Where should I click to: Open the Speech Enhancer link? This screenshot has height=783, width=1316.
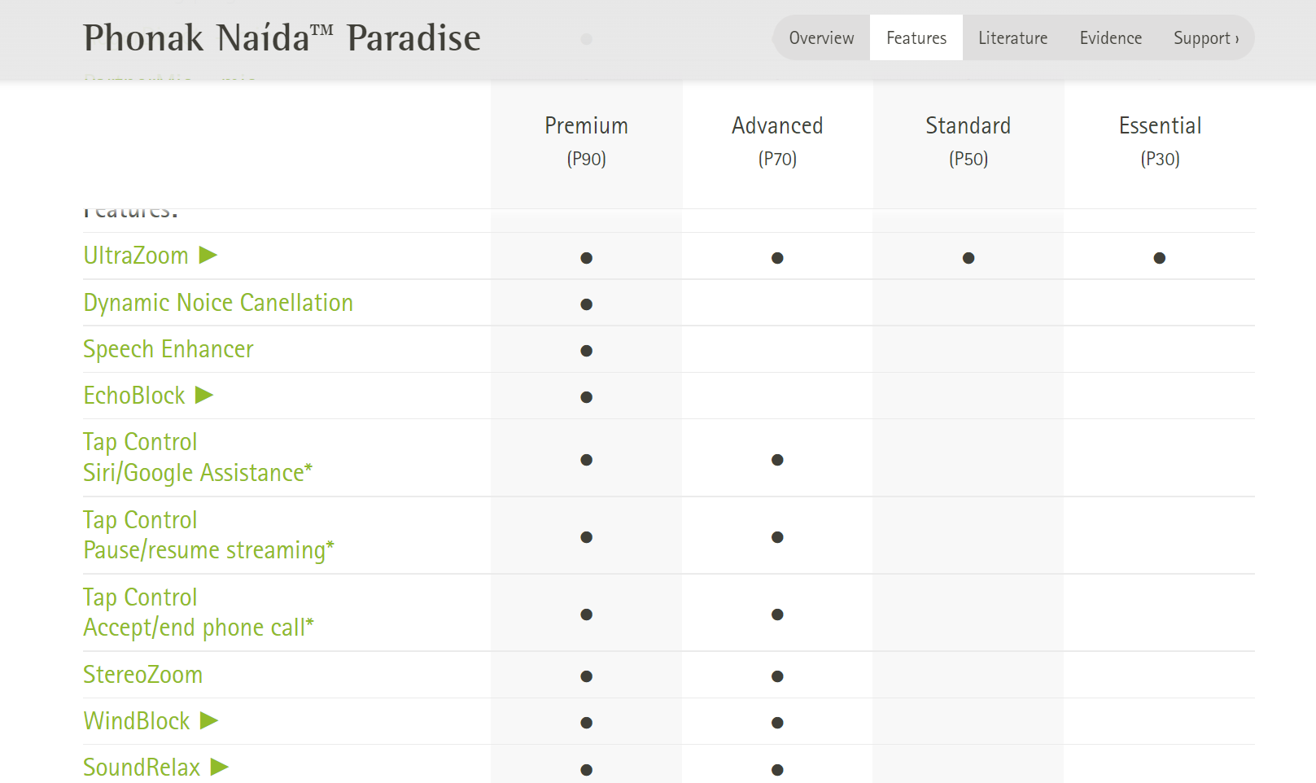[x=168, y=349]
